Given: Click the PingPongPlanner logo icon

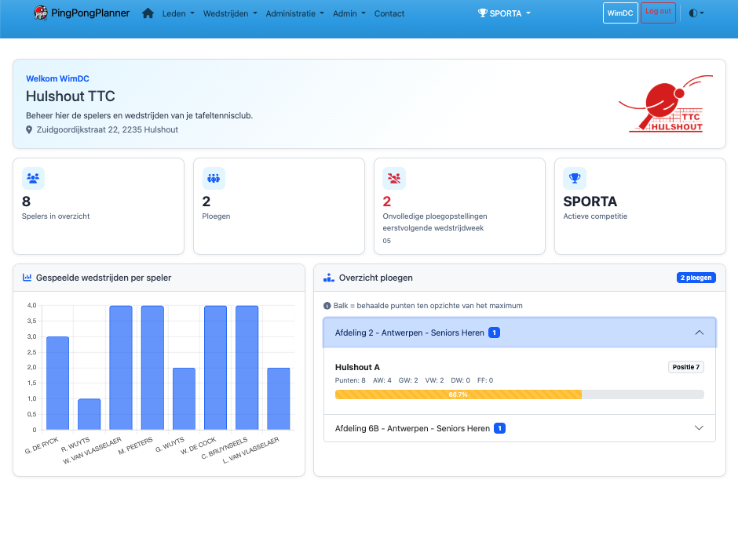Looking at the screenshot, I should (41, 13).
